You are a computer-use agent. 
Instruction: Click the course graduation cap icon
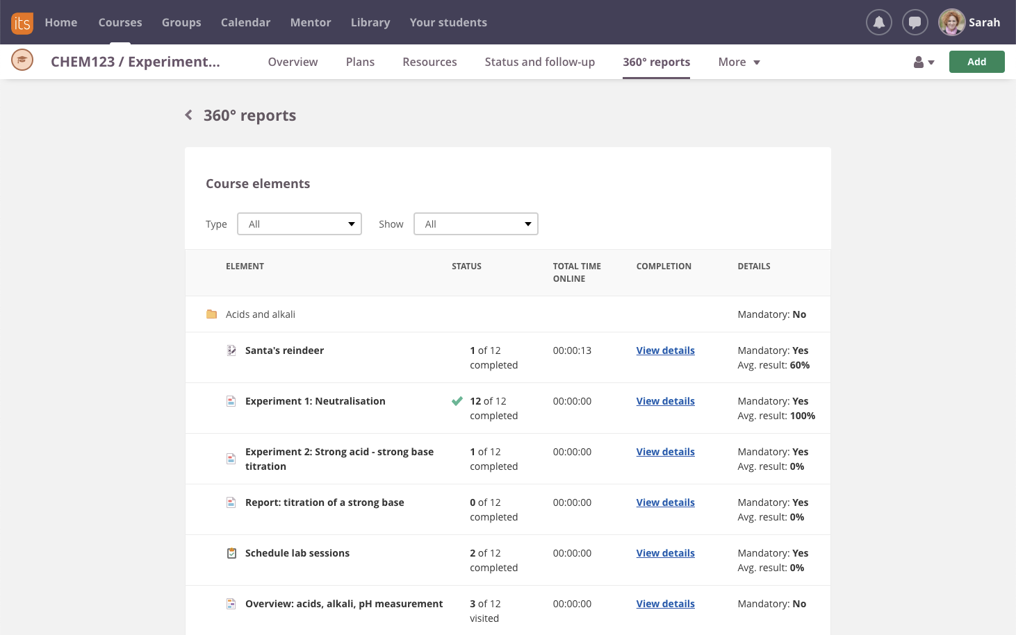22,60
